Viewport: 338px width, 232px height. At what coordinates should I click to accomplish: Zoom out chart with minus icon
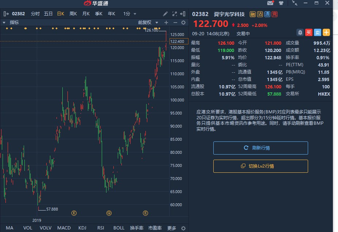point(175,23)
